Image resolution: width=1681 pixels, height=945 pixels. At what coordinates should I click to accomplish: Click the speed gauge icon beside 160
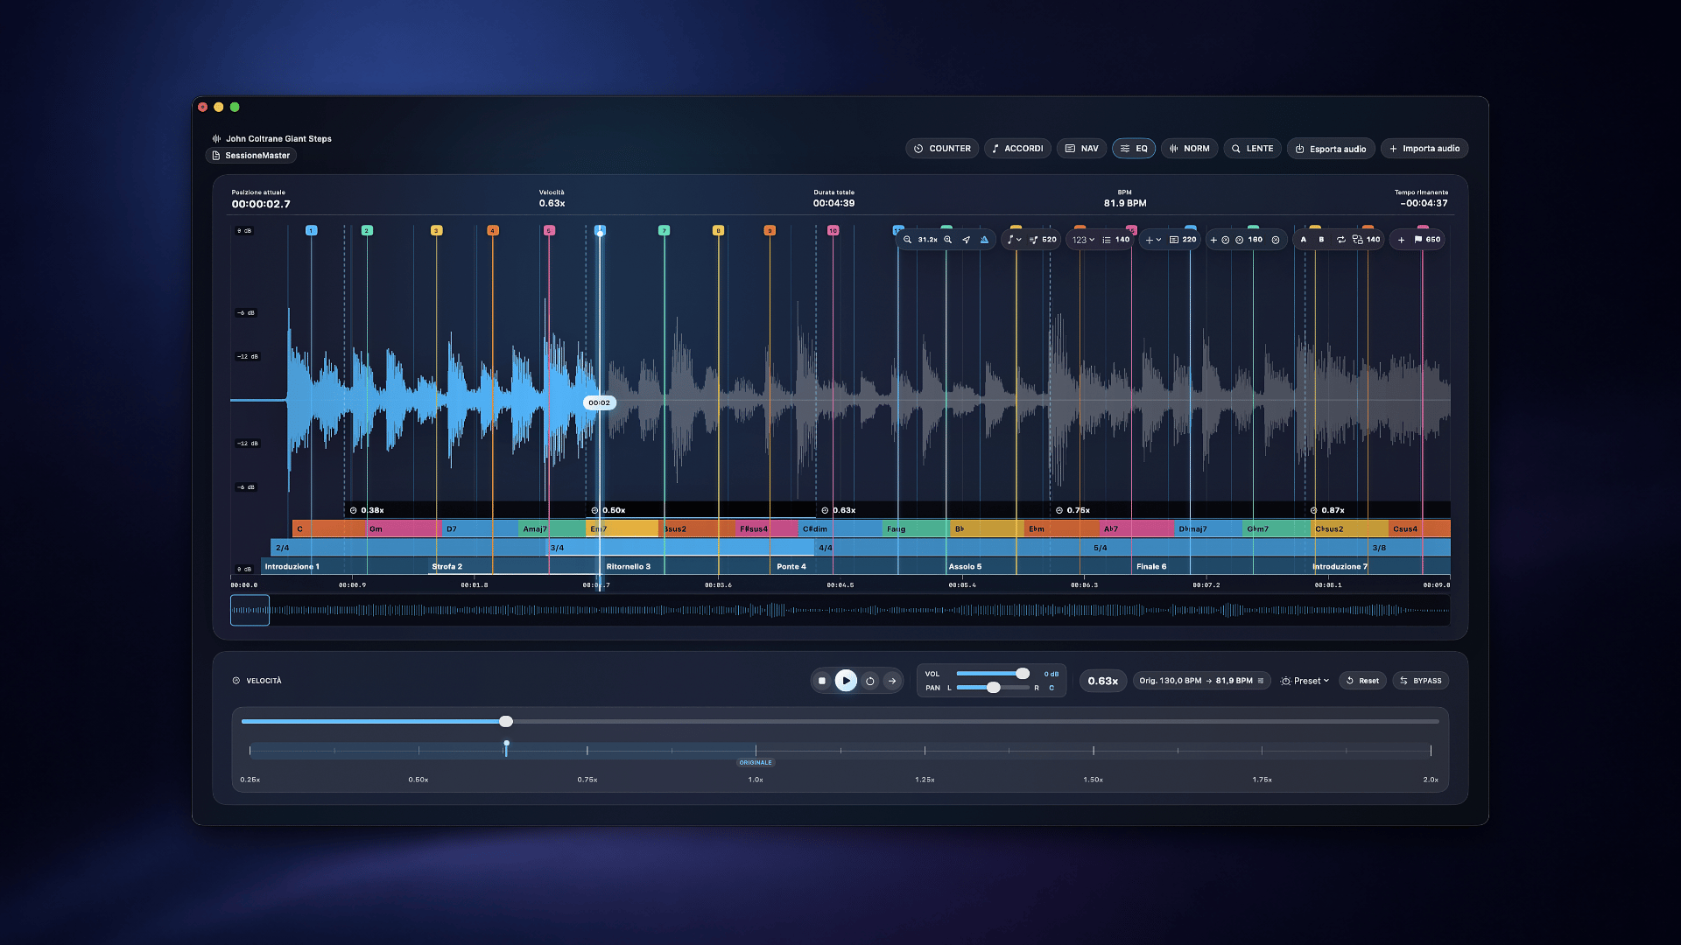1240,240
